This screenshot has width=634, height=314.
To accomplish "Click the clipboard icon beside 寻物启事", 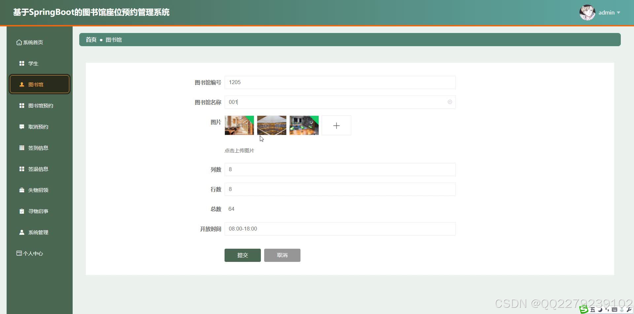I will (x=22, y=211).
